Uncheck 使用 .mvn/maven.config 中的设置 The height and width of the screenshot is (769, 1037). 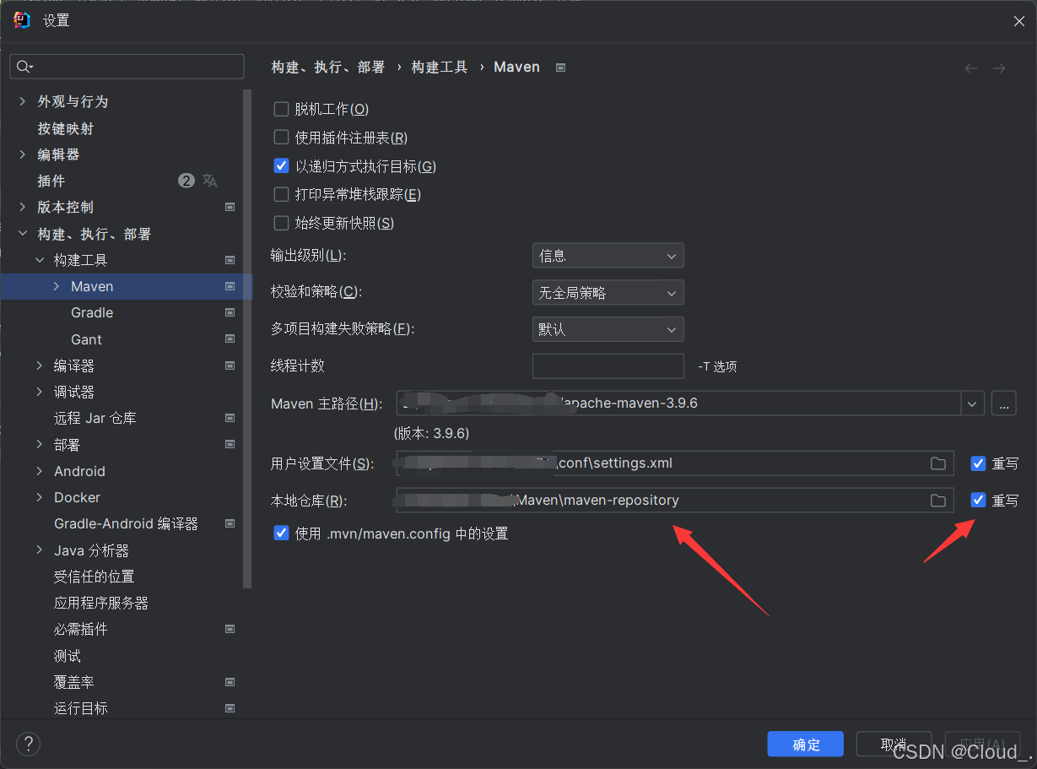282,533
